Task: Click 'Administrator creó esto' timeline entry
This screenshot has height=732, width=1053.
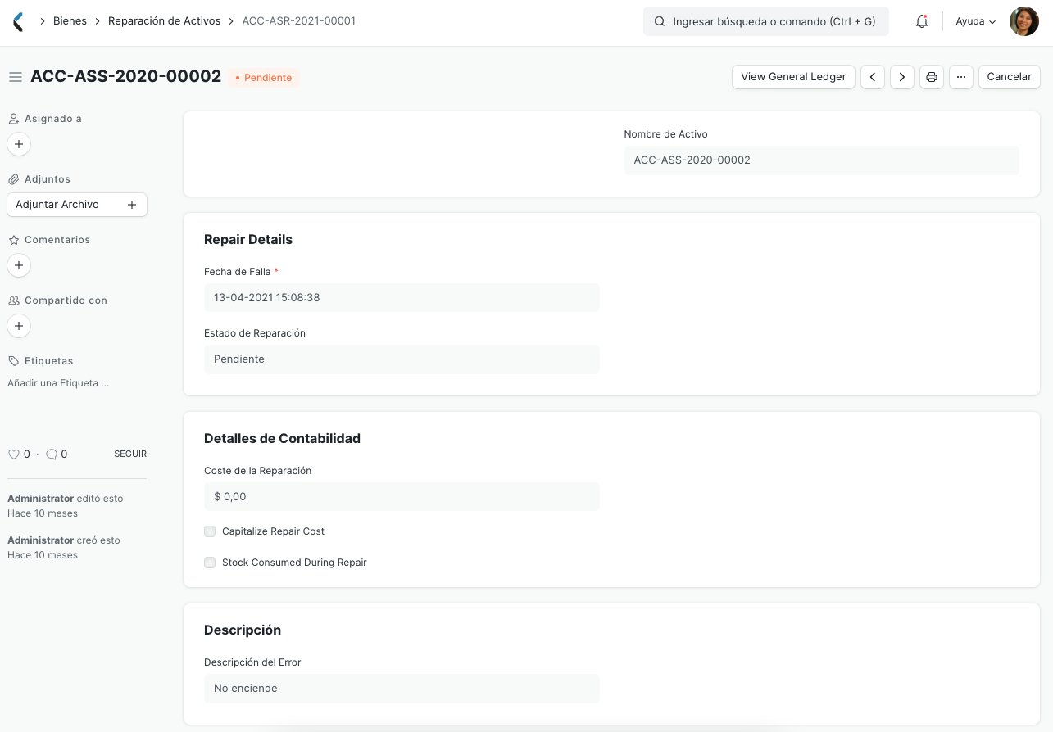Action: click(64, 548)
